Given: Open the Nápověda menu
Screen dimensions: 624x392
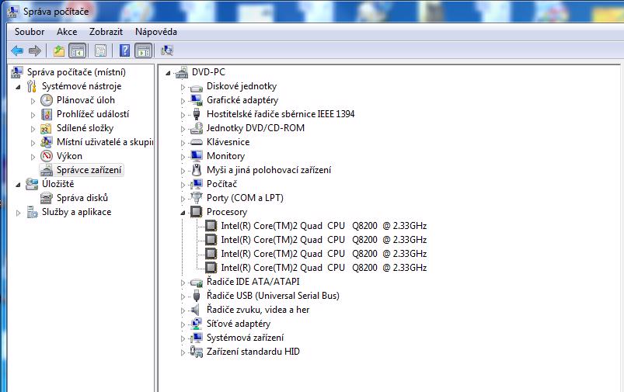Looking at the screenshot, I should tap(156, 32).
